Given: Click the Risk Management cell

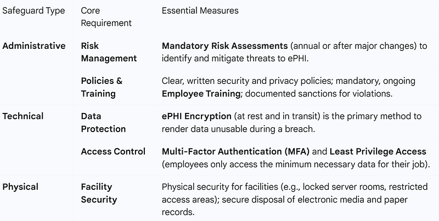Looking at the screenshot, I should (109, 52).
